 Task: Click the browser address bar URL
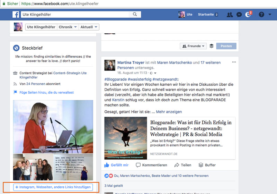click(60, 3)
